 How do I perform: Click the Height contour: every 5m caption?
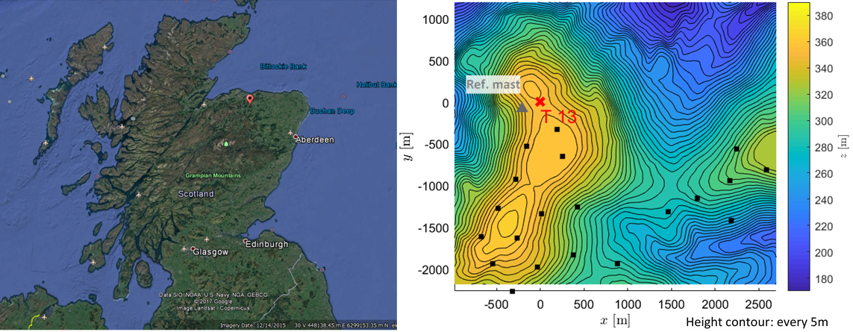click(x=757, y=322)
